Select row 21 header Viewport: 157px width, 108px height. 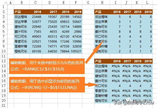[4, 105]
